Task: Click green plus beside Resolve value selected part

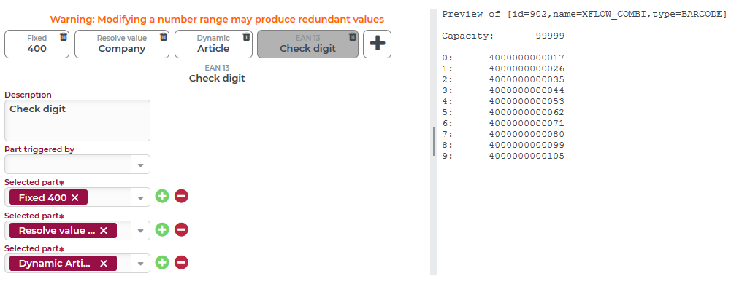Action: (x=162, y=229)
